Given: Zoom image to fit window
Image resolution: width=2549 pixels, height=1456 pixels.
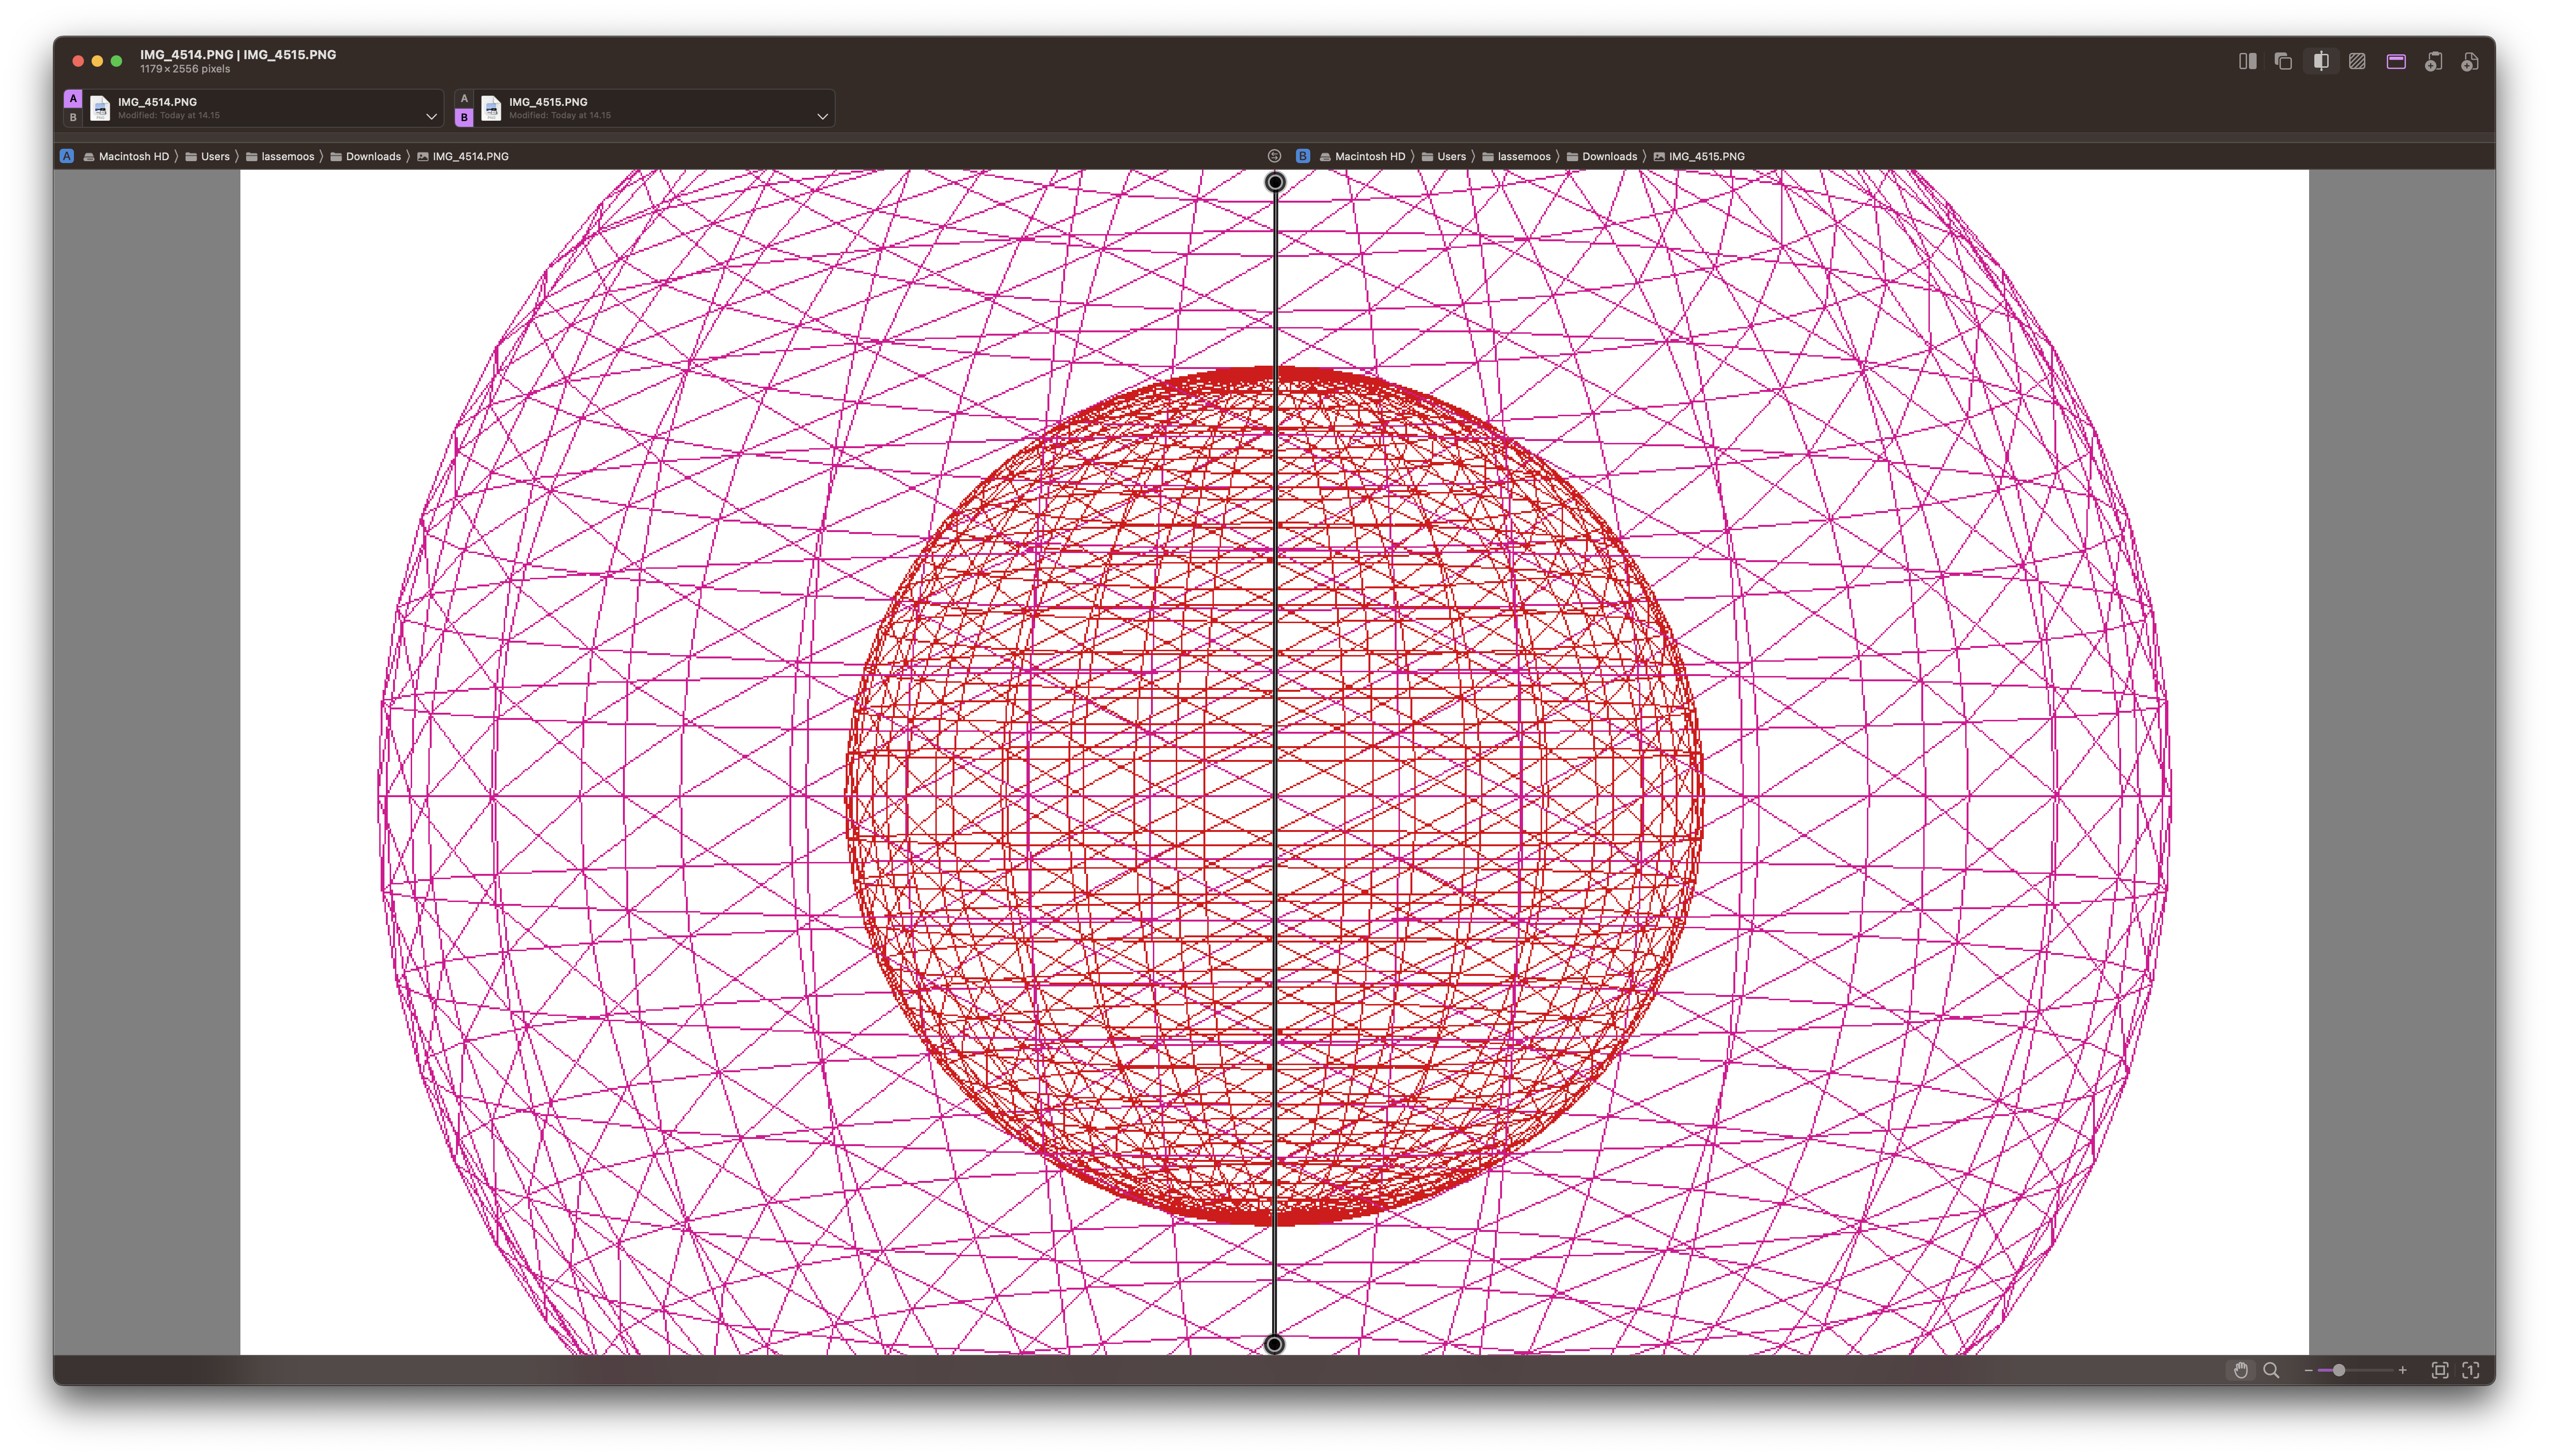Looking at the screenshot, I should click(x=2440, y=1370).
